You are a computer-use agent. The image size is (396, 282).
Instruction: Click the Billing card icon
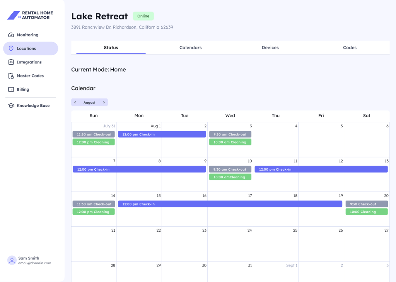pos(11,89)
